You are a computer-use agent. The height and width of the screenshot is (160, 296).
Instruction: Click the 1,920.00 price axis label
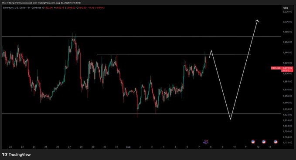tap(287, 63)
